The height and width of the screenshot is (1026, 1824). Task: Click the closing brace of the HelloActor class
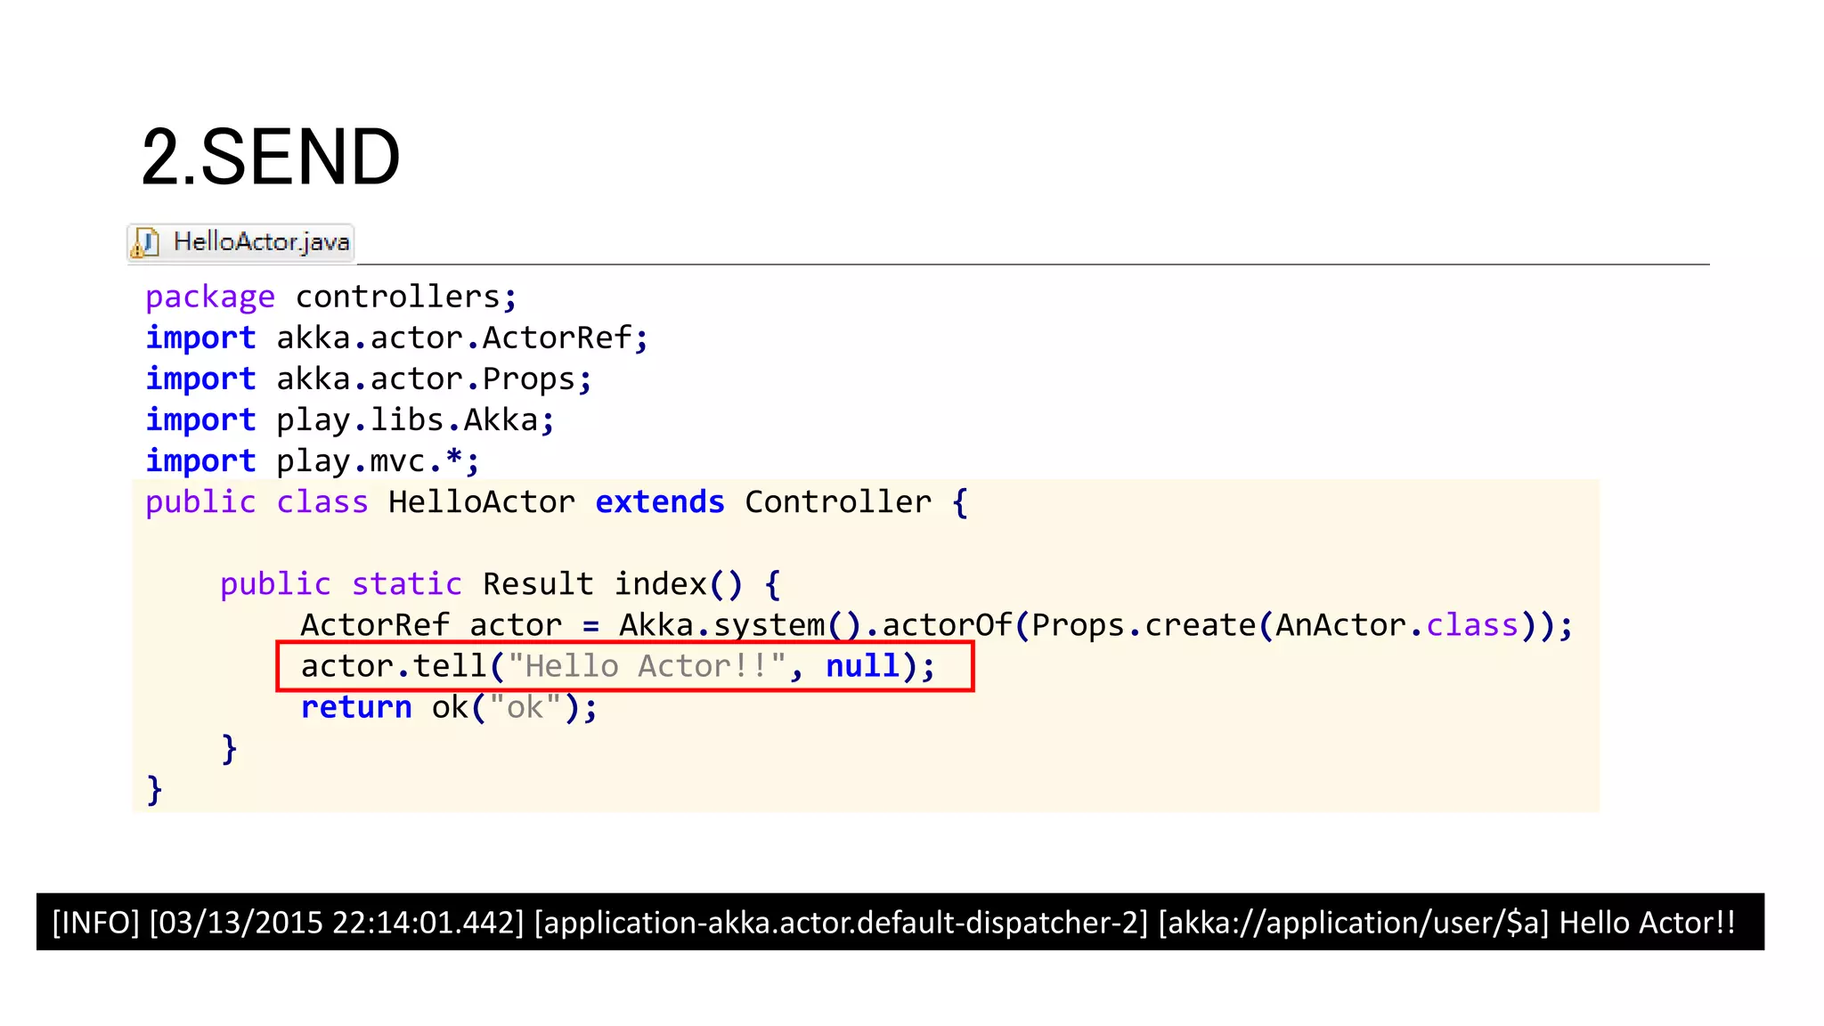pyautogui.click(x=155, y=790)
